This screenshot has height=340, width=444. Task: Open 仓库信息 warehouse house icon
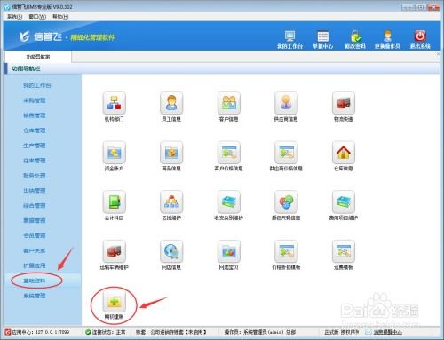coord(344,152)
